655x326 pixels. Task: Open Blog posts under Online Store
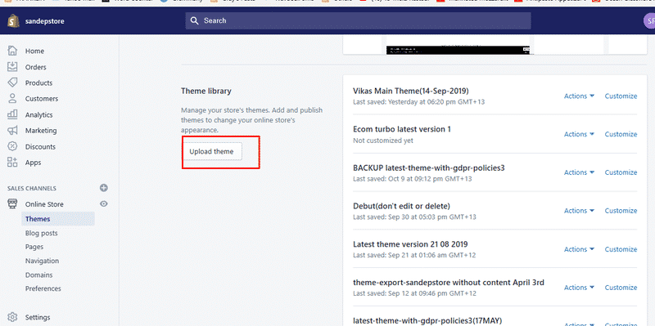[x=42, y=233]
